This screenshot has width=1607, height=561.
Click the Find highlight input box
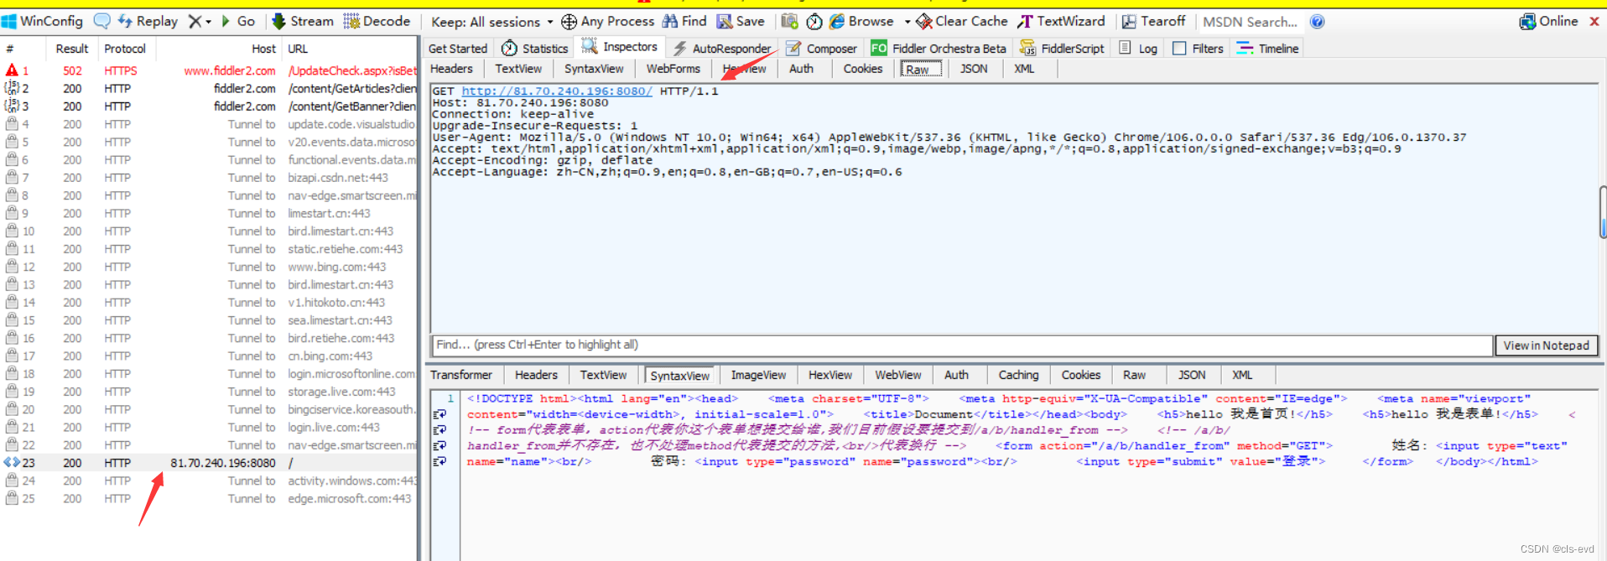962,345
